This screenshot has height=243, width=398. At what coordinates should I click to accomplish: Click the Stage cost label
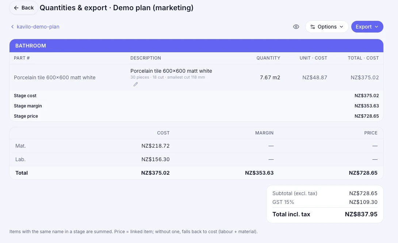tap(25, 96)
